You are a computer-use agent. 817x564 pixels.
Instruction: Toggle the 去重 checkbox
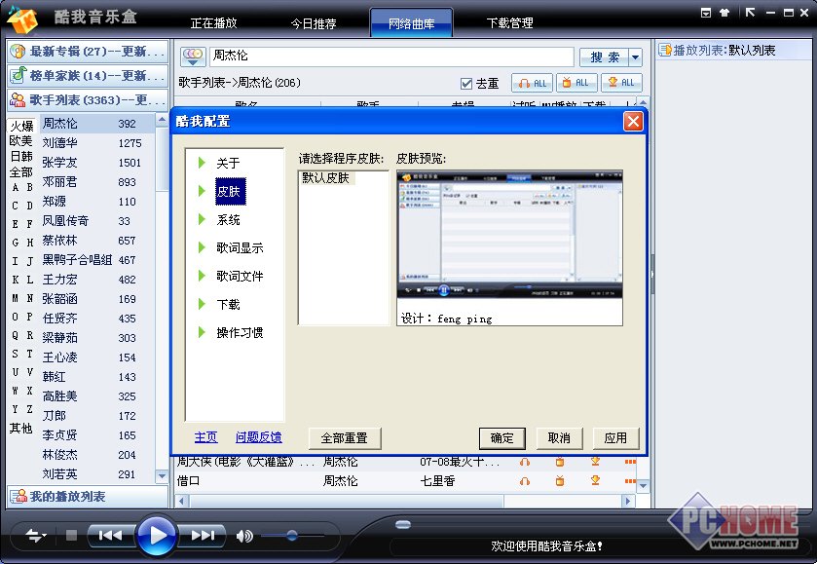click(x=466, y=84)
